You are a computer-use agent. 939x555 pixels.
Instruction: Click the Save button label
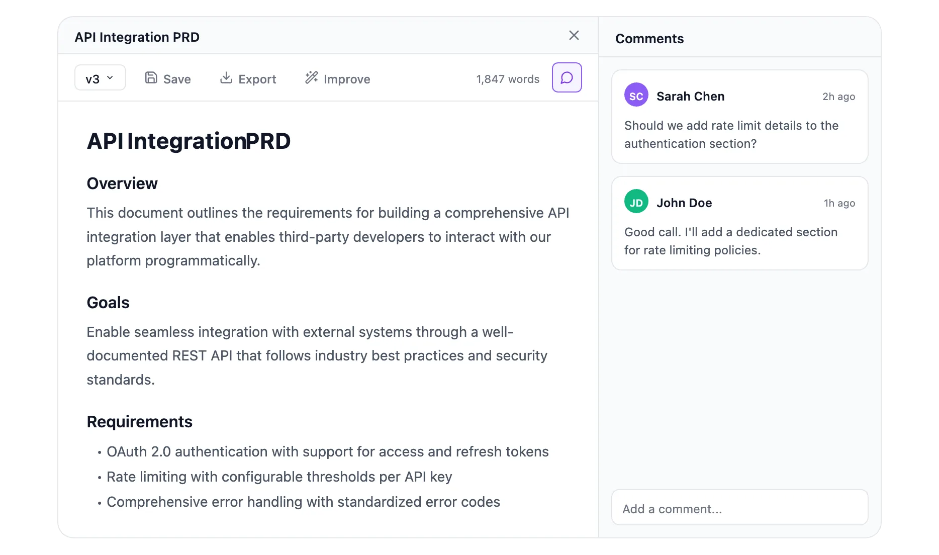(176, 79)
